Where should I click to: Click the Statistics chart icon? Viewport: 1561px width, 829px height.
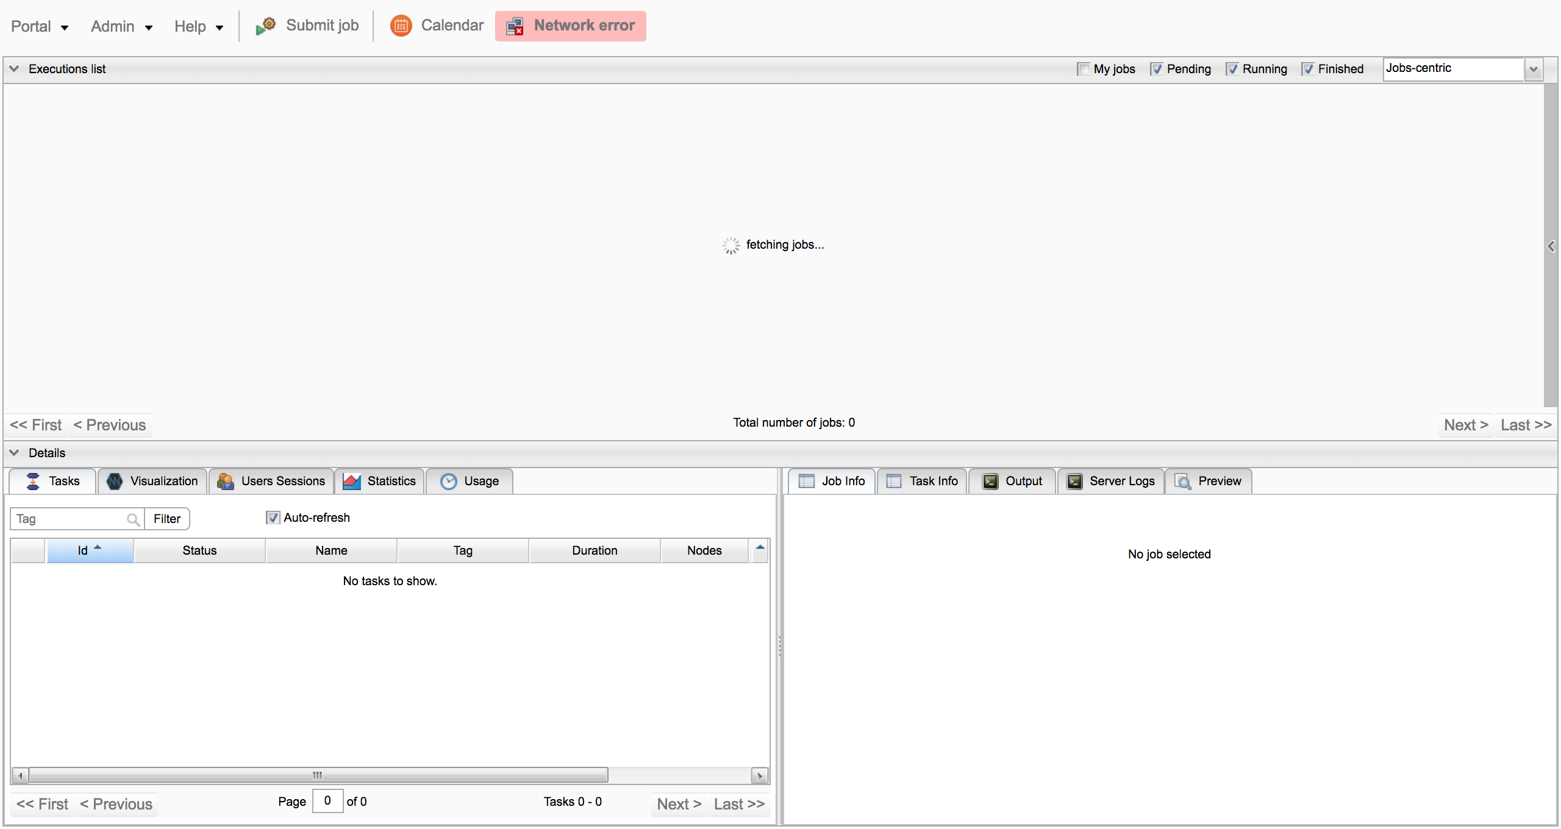point(352,481)
